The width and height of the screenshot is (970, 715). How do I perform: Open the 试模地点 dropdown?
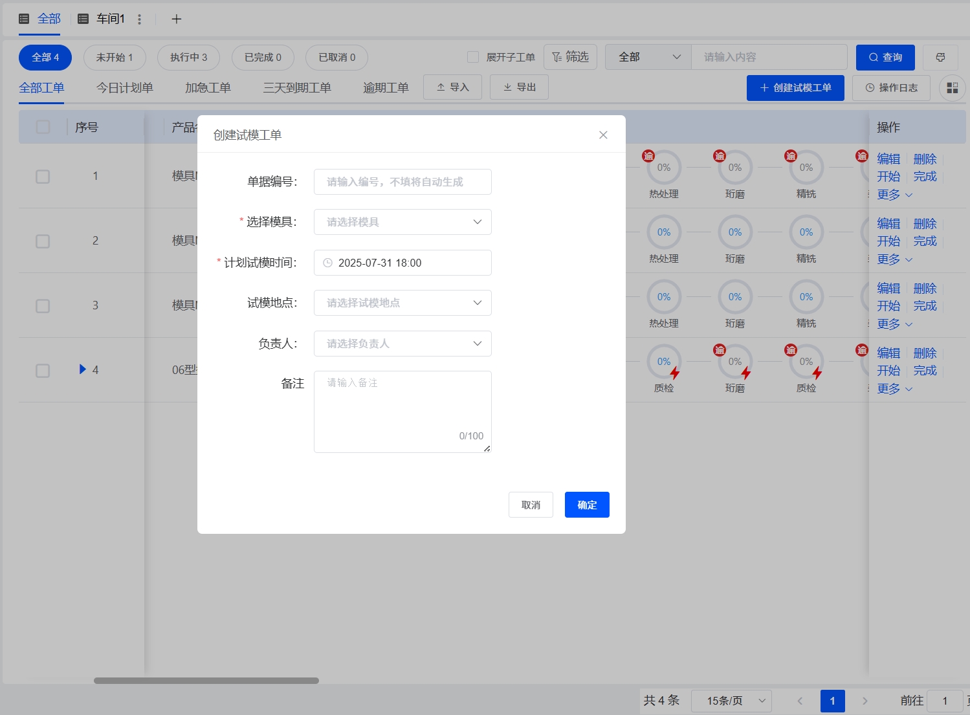(x=402, y=303)
